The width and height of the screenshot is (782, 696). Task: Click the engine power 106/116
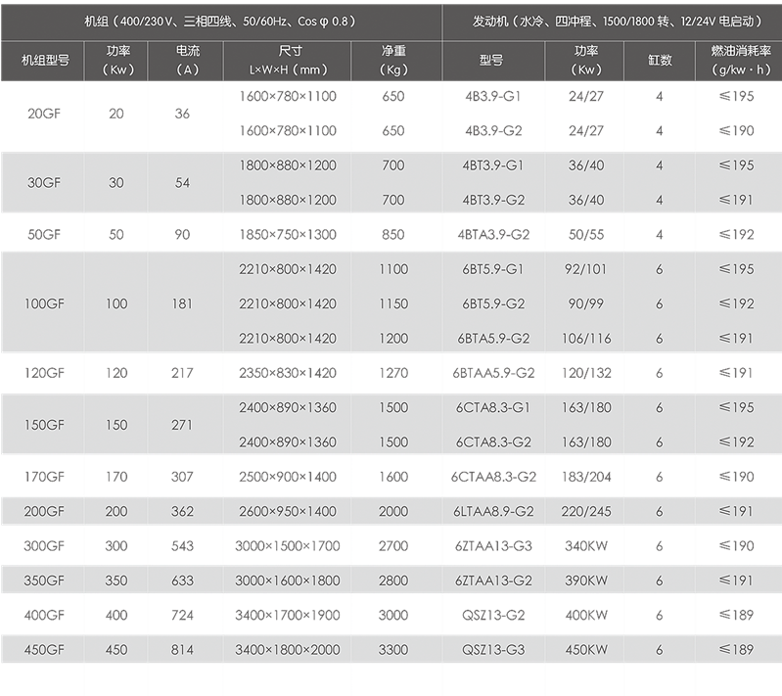coord(586,339)
